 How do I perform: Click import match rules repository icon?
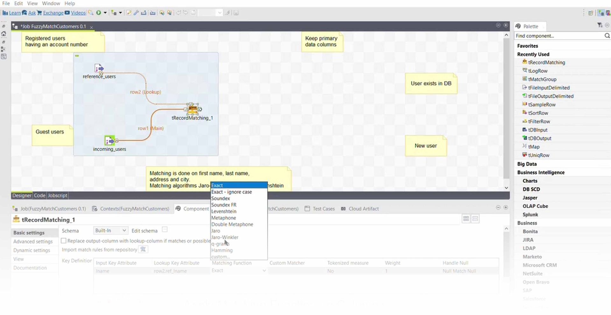coord(143,249)
